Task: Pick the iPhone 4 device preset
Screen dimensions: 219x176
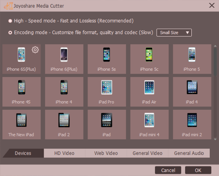Action: click(x=64, y=92)
